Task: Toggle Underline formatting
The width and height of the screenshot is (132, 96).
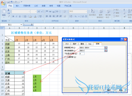Action: 20,16
